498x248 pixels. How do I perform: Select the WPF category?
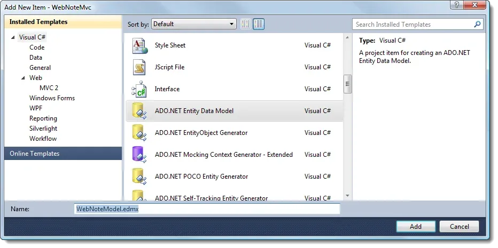[36, 108]
